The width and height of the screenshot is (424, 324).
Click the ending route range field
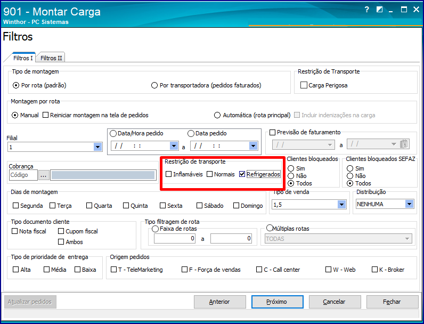(231, 239)
